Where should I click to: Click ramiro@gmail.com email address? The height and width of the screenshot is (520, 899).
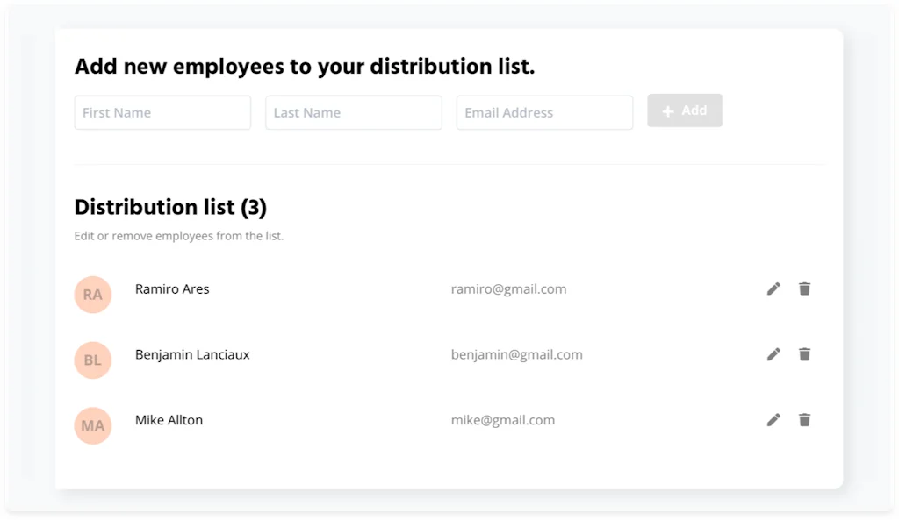point(508,289)
